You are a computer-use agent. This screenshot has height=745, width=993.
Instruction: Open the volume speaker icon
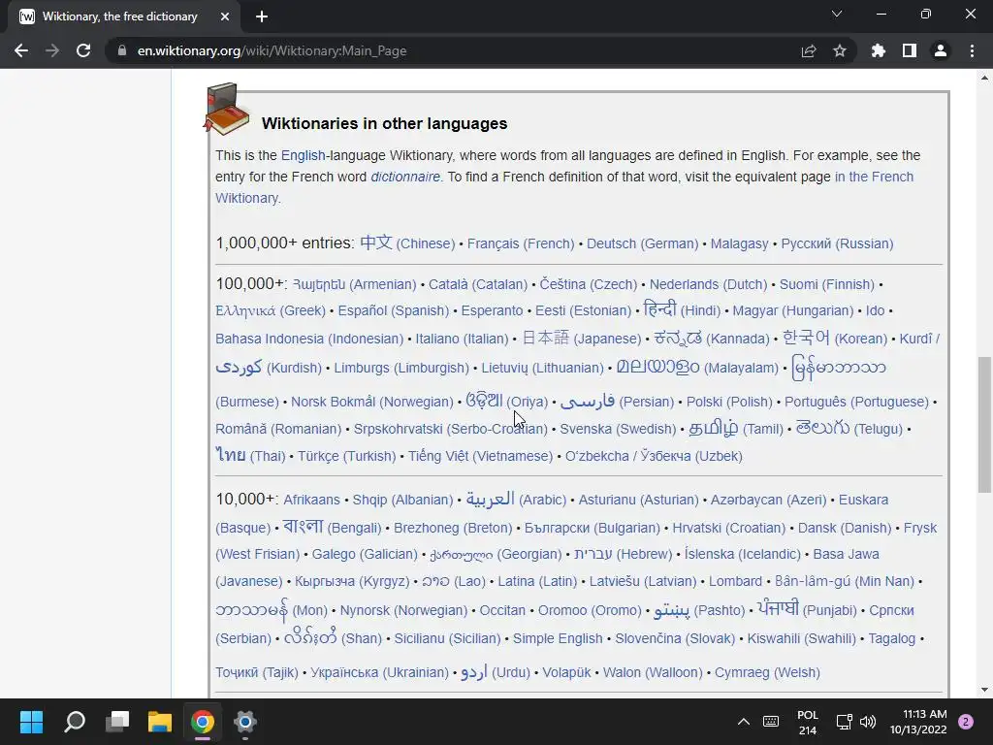[x=868, y=722]
